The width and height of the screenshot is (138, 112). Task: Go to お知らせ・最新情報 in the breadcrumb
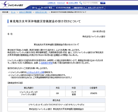click(25, 12)
